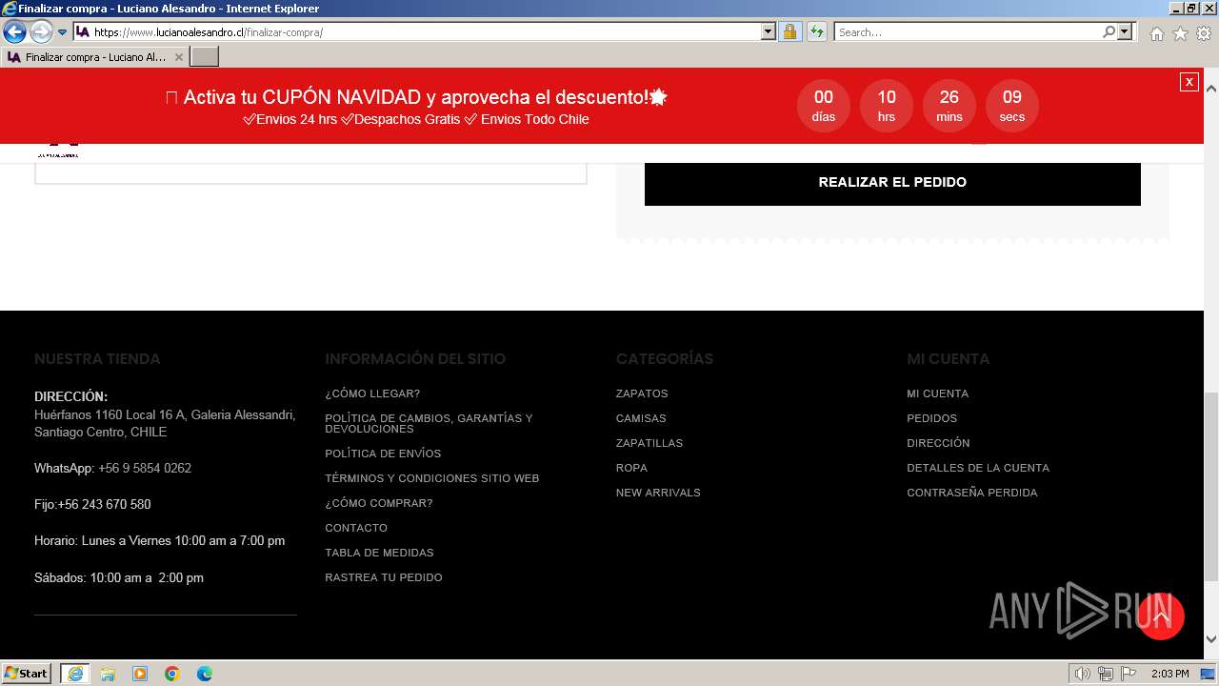Open the Chrome taskbar icon
This screenshot has height=686, width=1219.
pyautogui.click(x=172, y=674)
